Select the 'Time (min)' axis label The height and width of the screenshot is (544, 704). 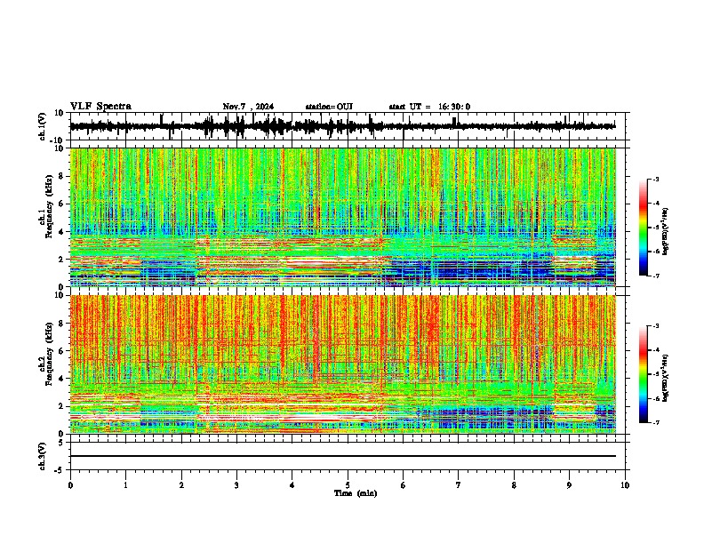[x=356, y=493]
